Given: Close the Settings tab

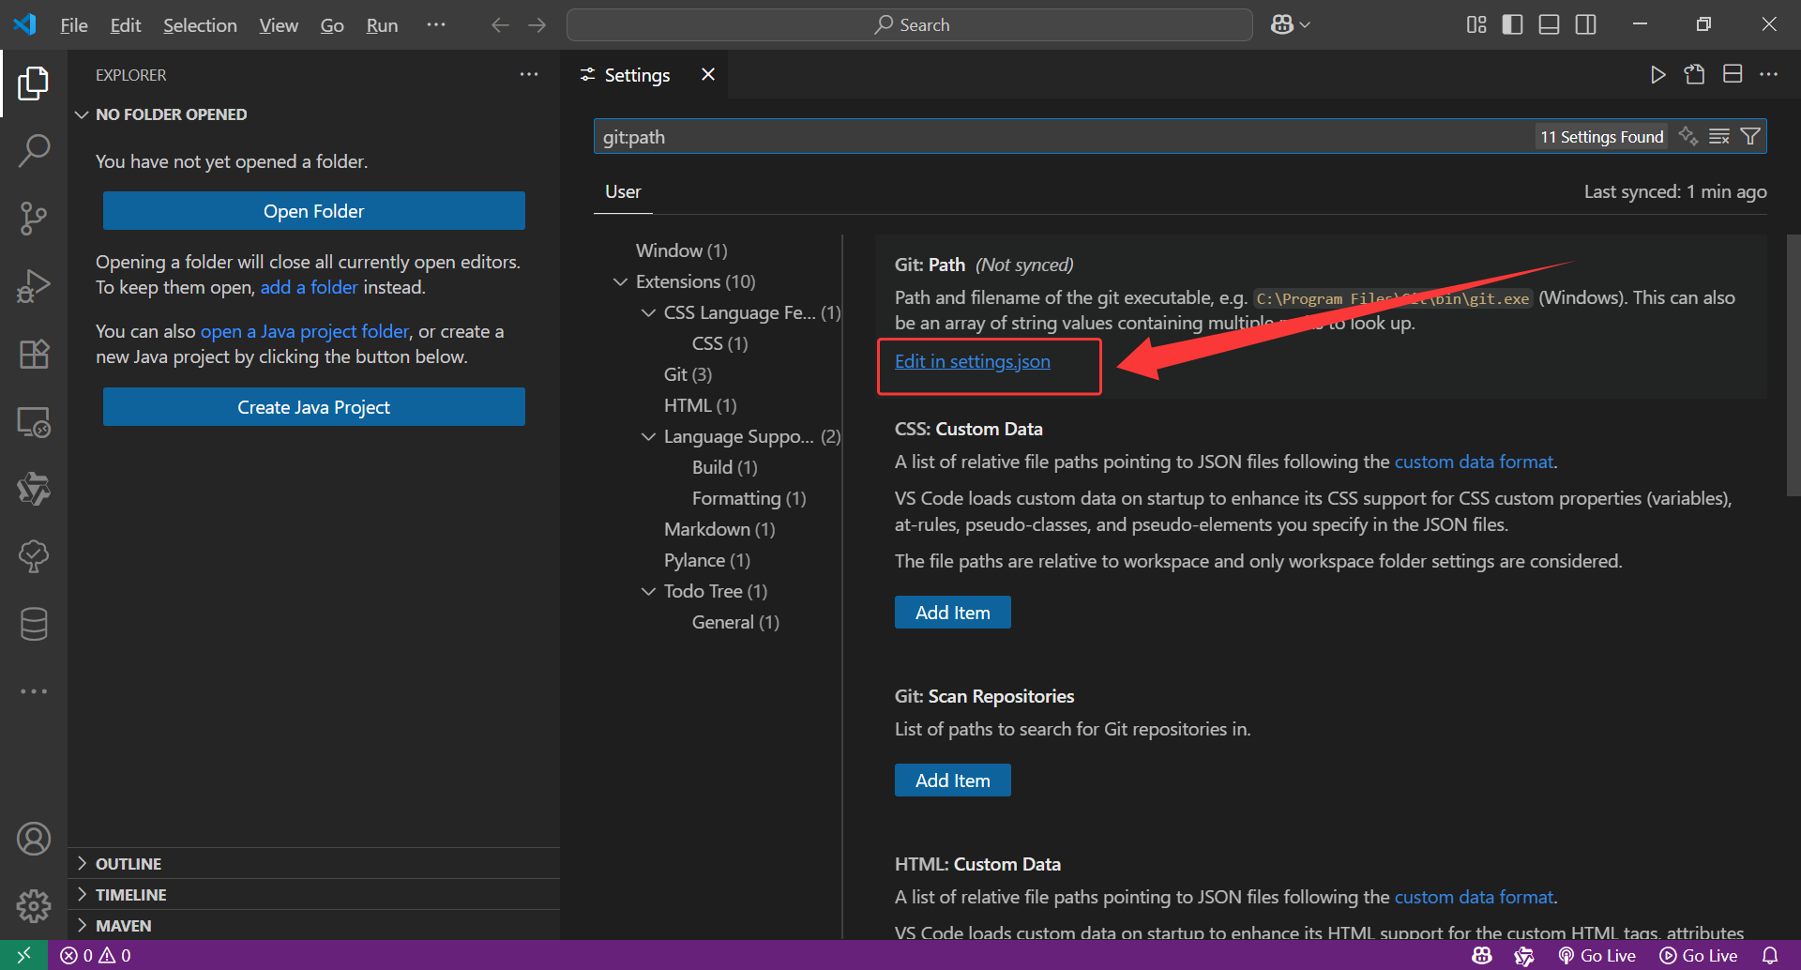Looking at the screenshot, I should (x=708, y=74).
